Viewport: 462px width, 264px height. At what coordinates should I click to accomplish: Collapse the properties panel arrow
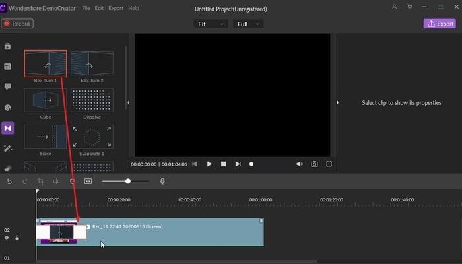(x=337, y=102)
